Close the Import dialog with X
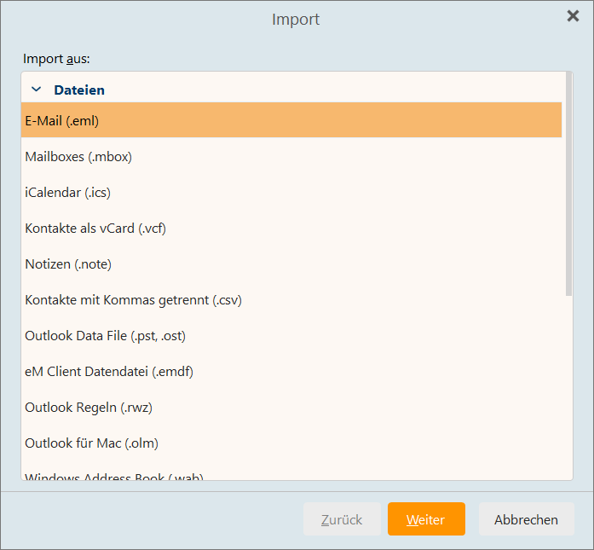The width and height of the screenshot is (594, 550). [x=574, y=16]
